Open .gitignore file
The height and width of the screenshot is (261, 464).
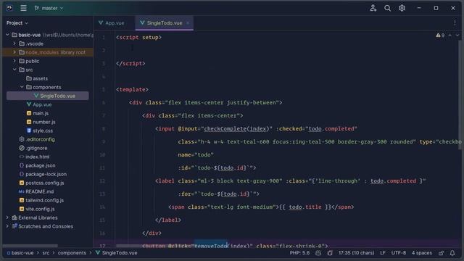click(x=33, y=148)
